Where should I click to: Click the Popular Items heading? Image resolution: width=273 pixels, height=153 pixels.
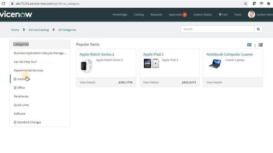coord(88,44)
